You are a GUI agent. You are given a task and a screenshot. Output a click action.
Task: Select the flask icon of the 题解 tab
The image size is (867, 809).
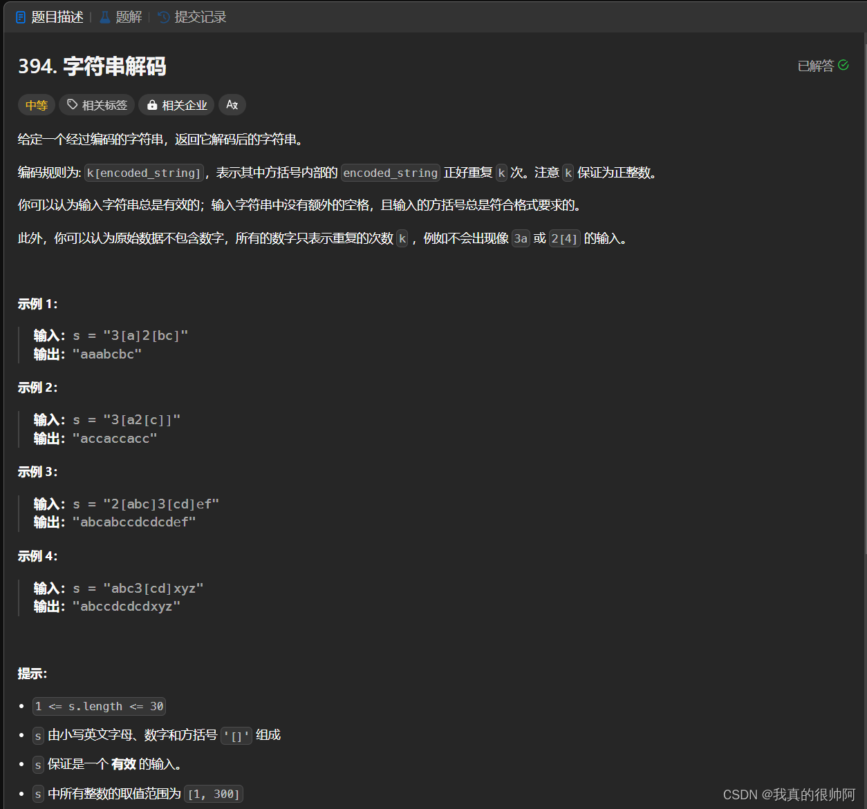tap(104, 17)
